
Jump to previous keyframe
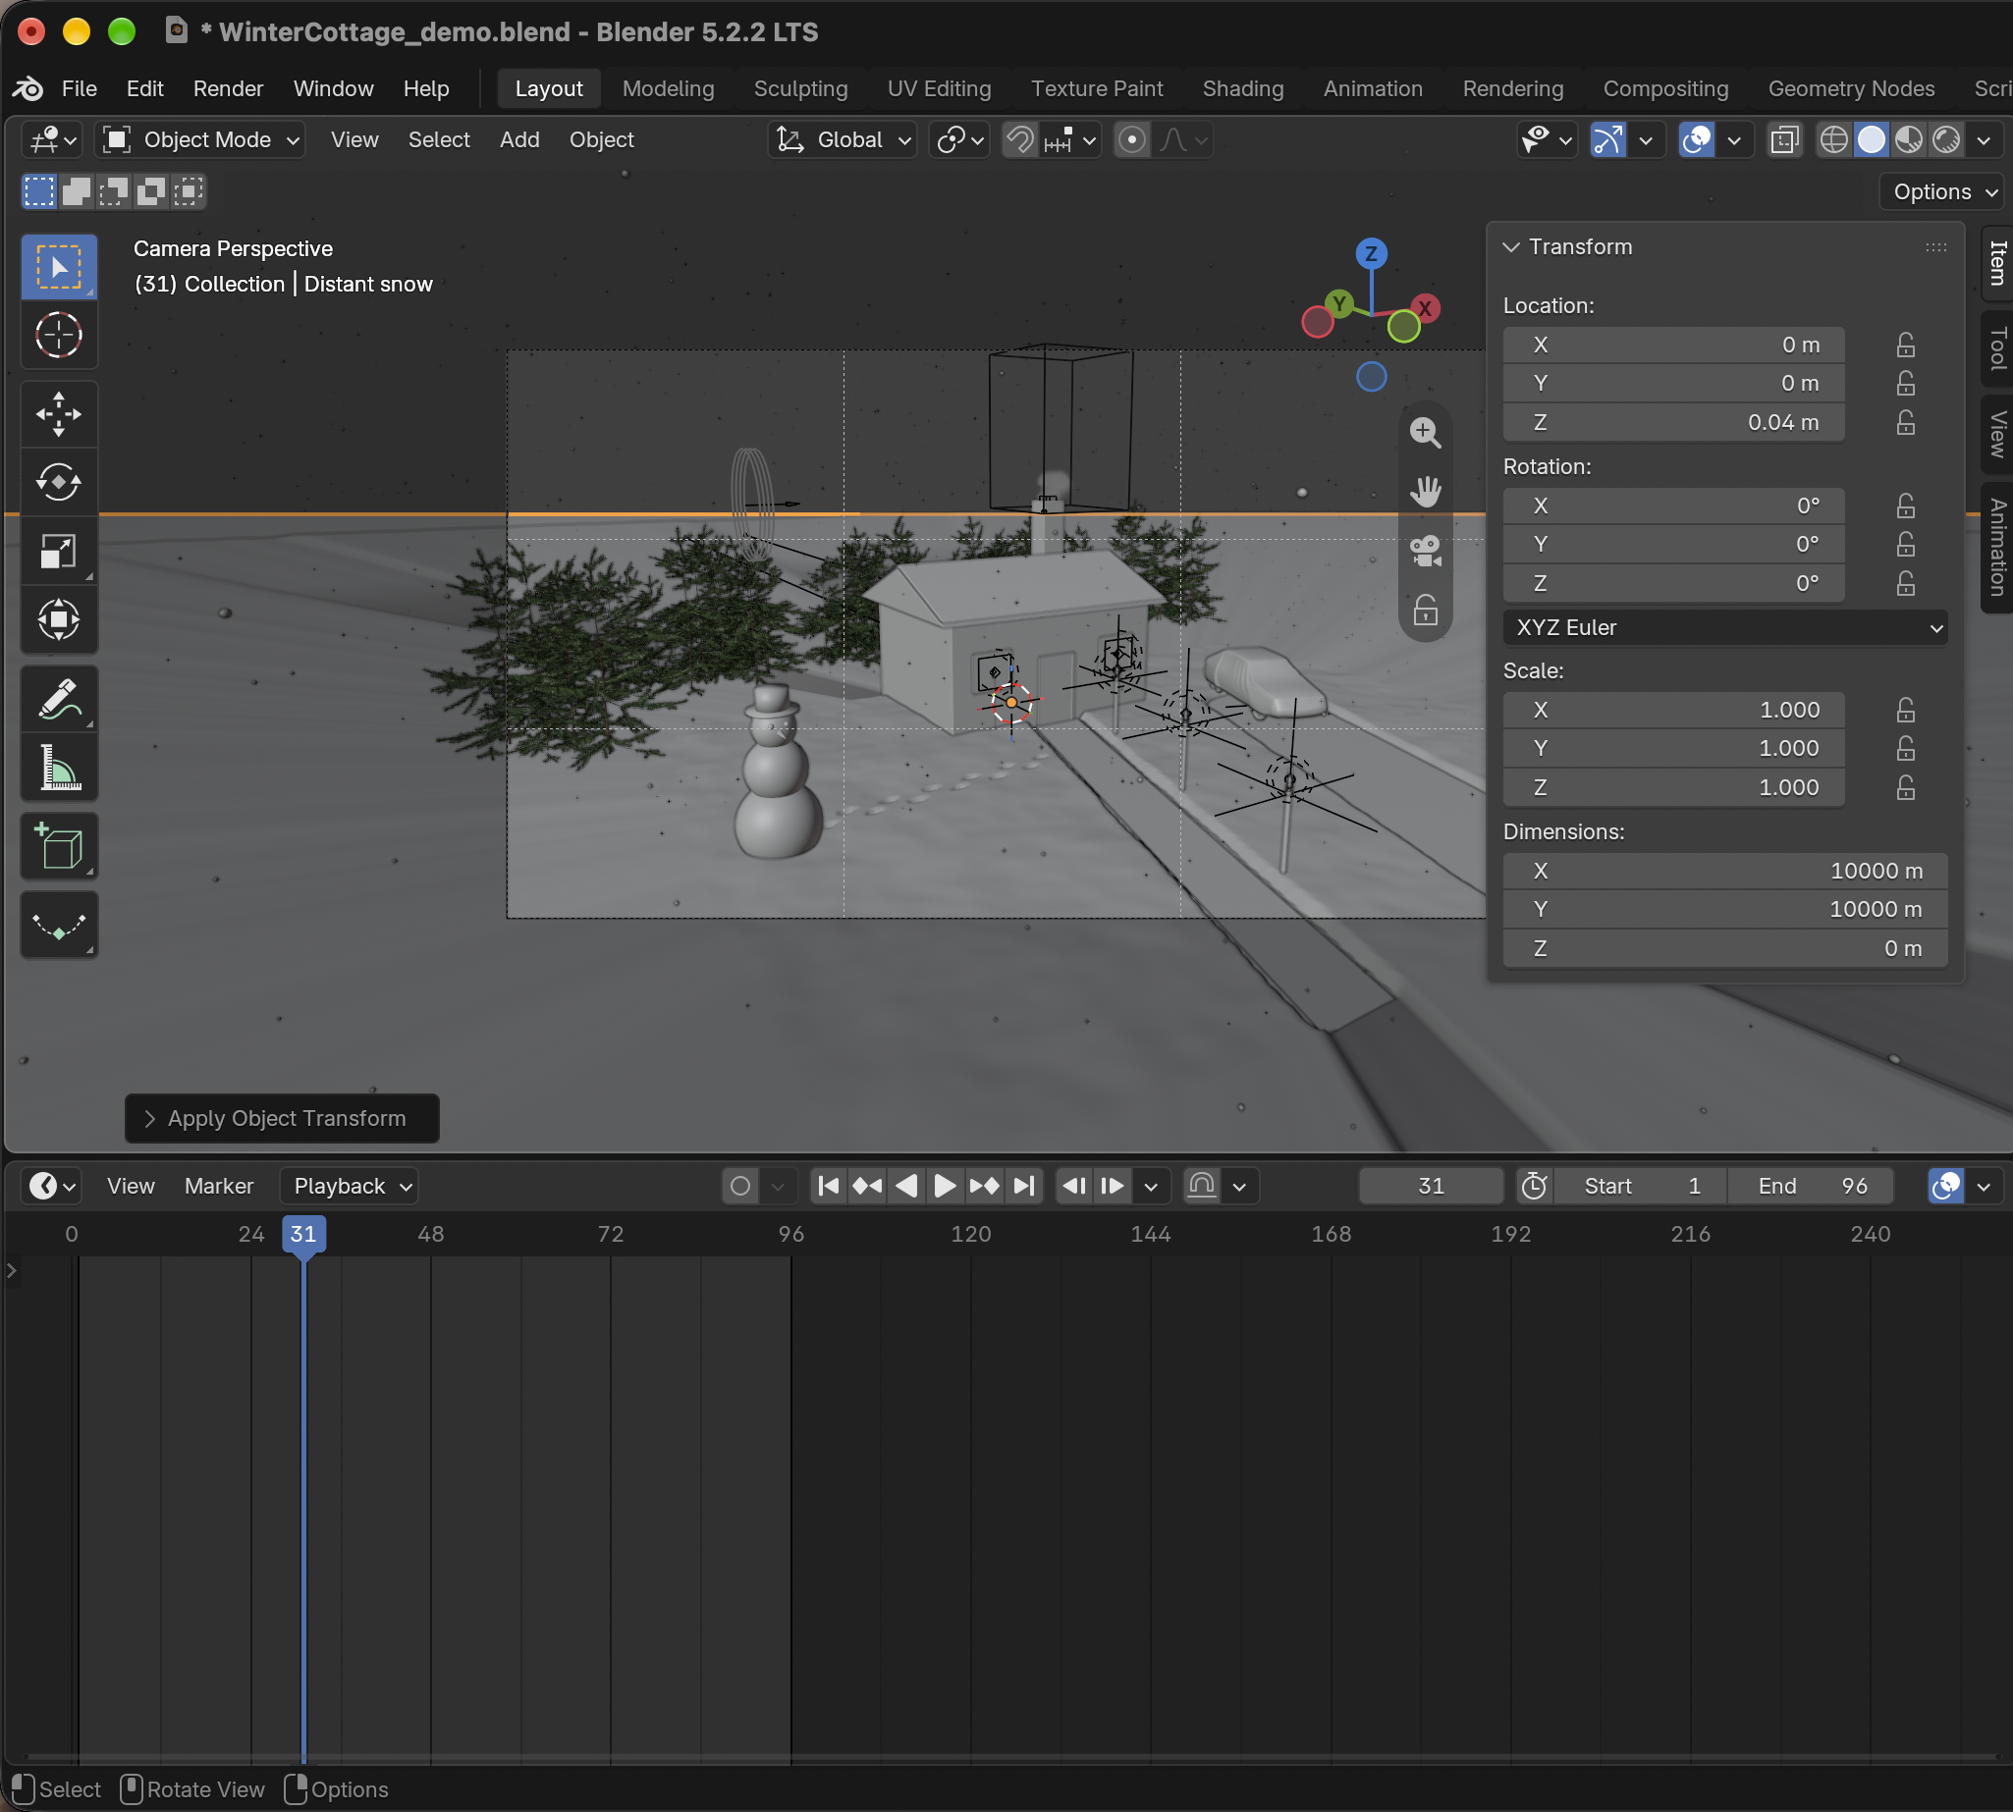pyautogui.click(x=866, y=1186)
